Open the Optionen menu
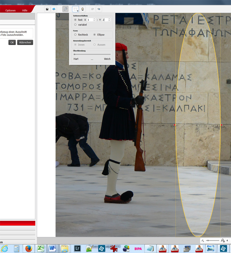Image resolution: width=231 pixels, height=253 pixels. click(x=10, y=10)
